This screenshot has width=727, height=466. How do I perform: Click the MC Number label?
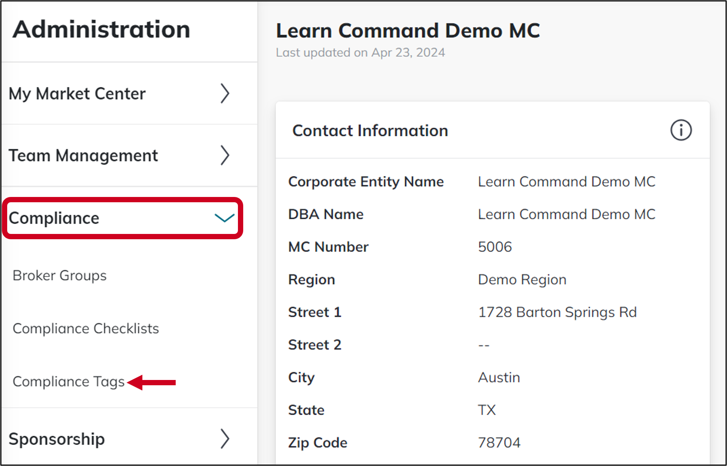coord(328,247)
